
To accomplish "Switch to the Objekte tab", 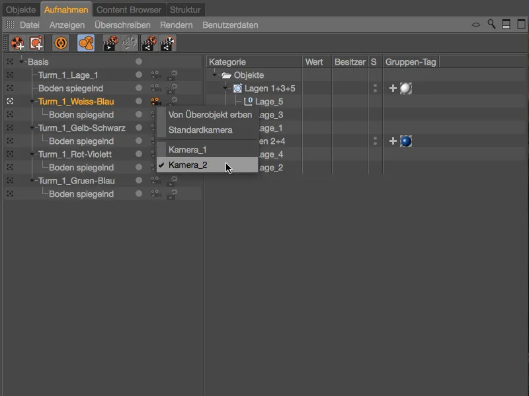I will coord(21,10).
